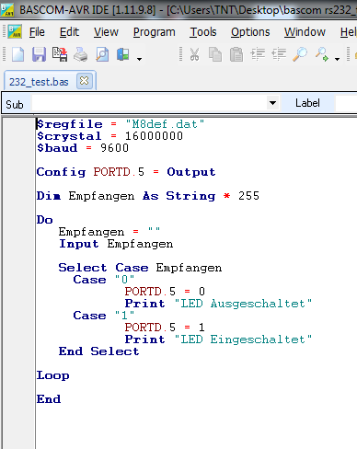Click the Do keyword line

click(45, 220)
